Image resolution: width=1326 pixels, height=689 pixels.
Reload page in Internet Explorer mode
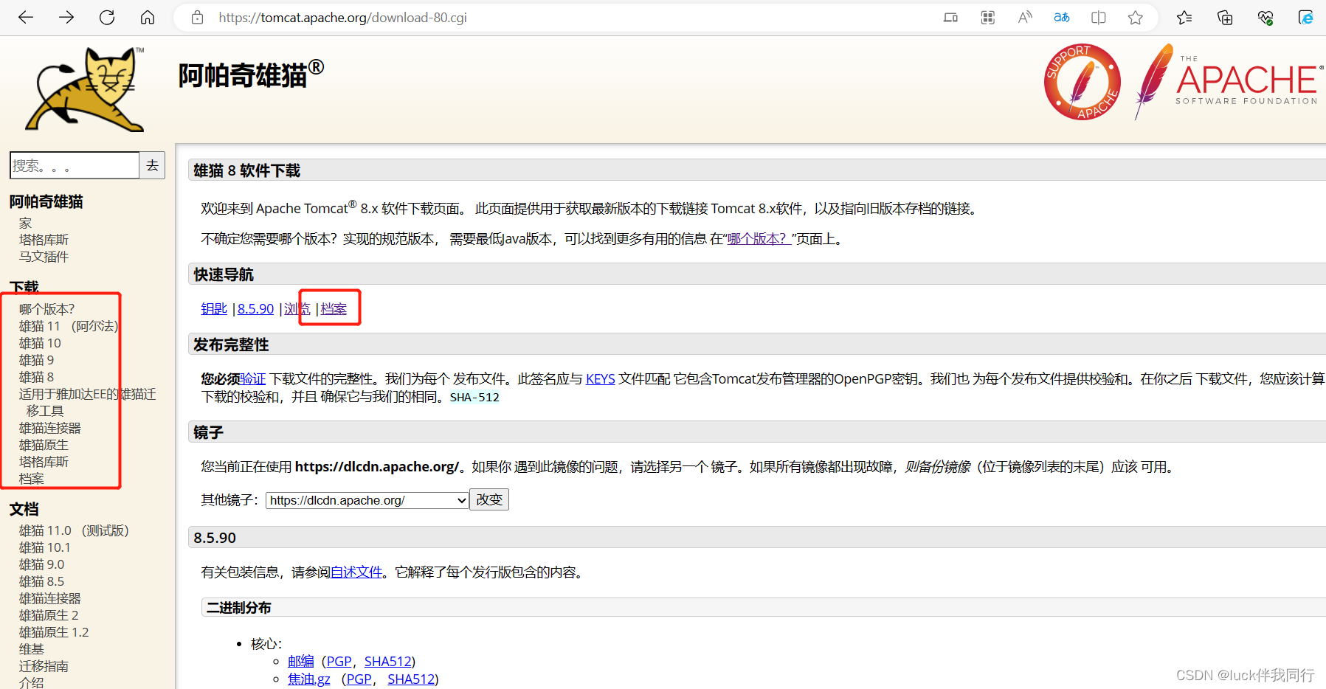(1305, 17)
